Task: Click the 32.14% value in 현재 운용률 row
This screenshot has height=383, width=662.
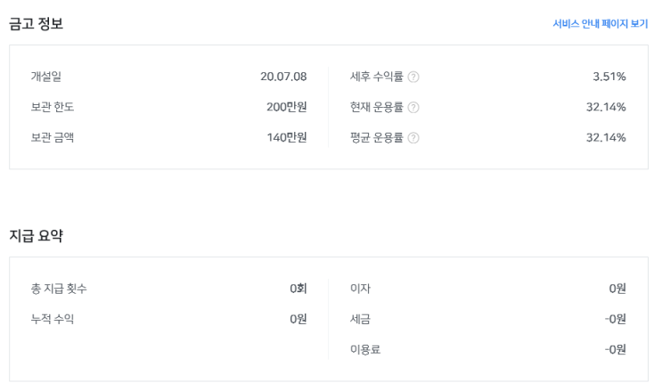Action: point(606,107)
